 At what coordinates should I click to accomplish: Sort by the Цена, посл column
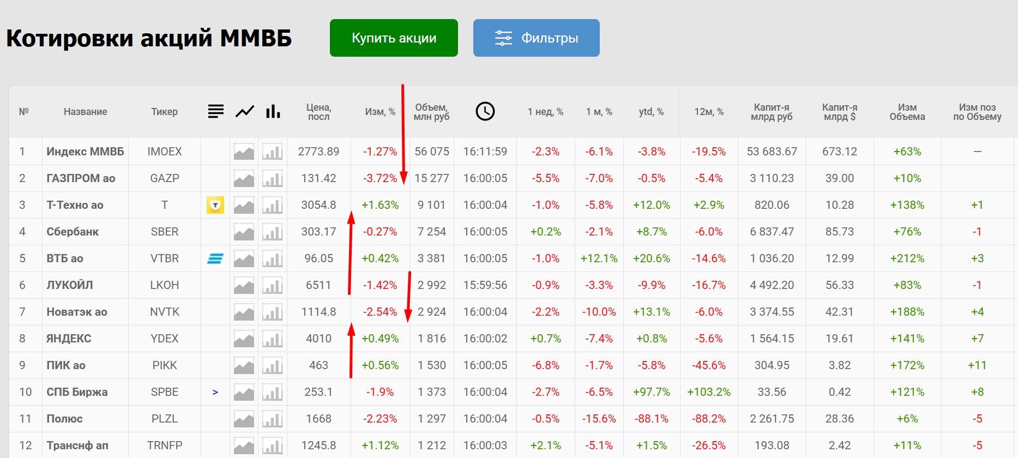pyautogui.click(x=318, y=112)
